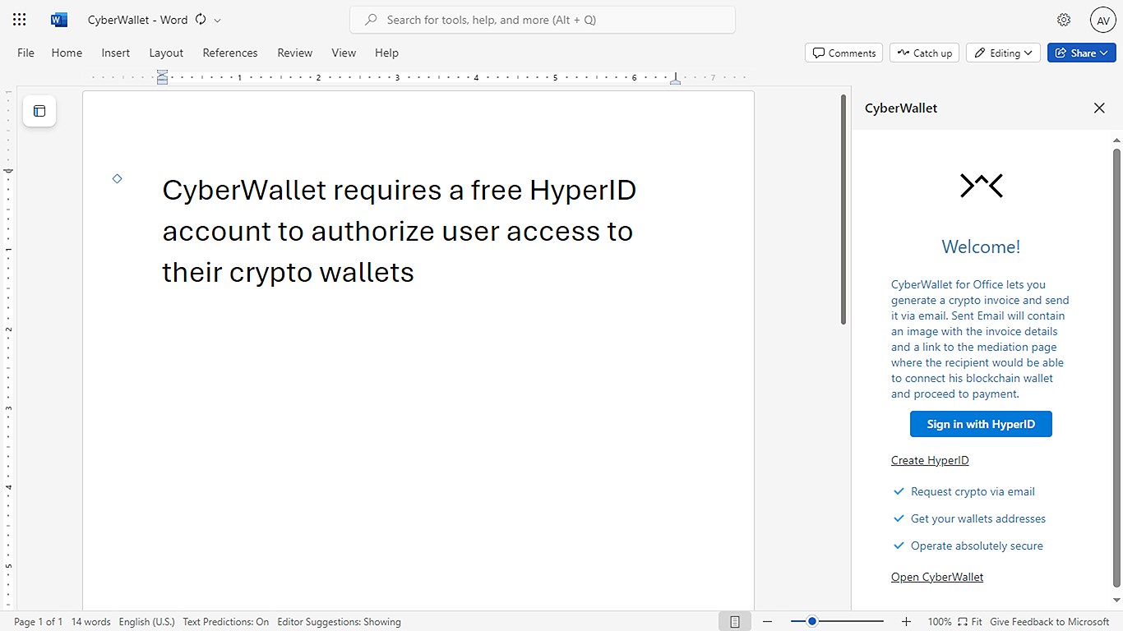Click the 14 words count
Screen dimensions: 1123x631
tap(90, 622)
